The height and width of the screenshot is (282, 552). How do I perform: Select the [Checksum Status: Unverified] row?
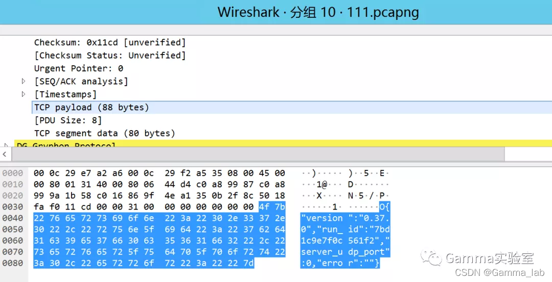point(109,56)
